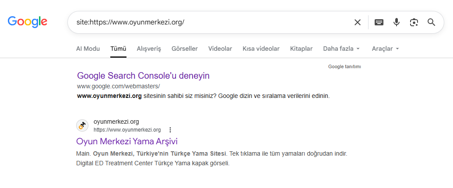453x188 pixels.
Task: Open Google Lens image search
Action: point(414,22)
